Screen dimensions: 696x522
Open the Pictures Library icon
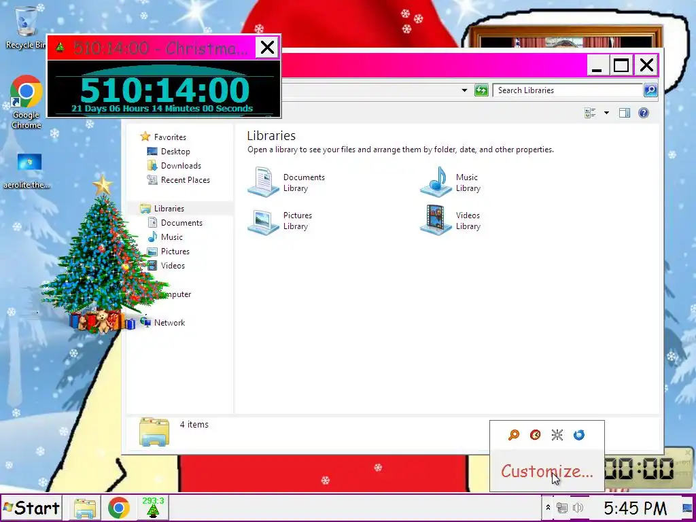[279, 221]
